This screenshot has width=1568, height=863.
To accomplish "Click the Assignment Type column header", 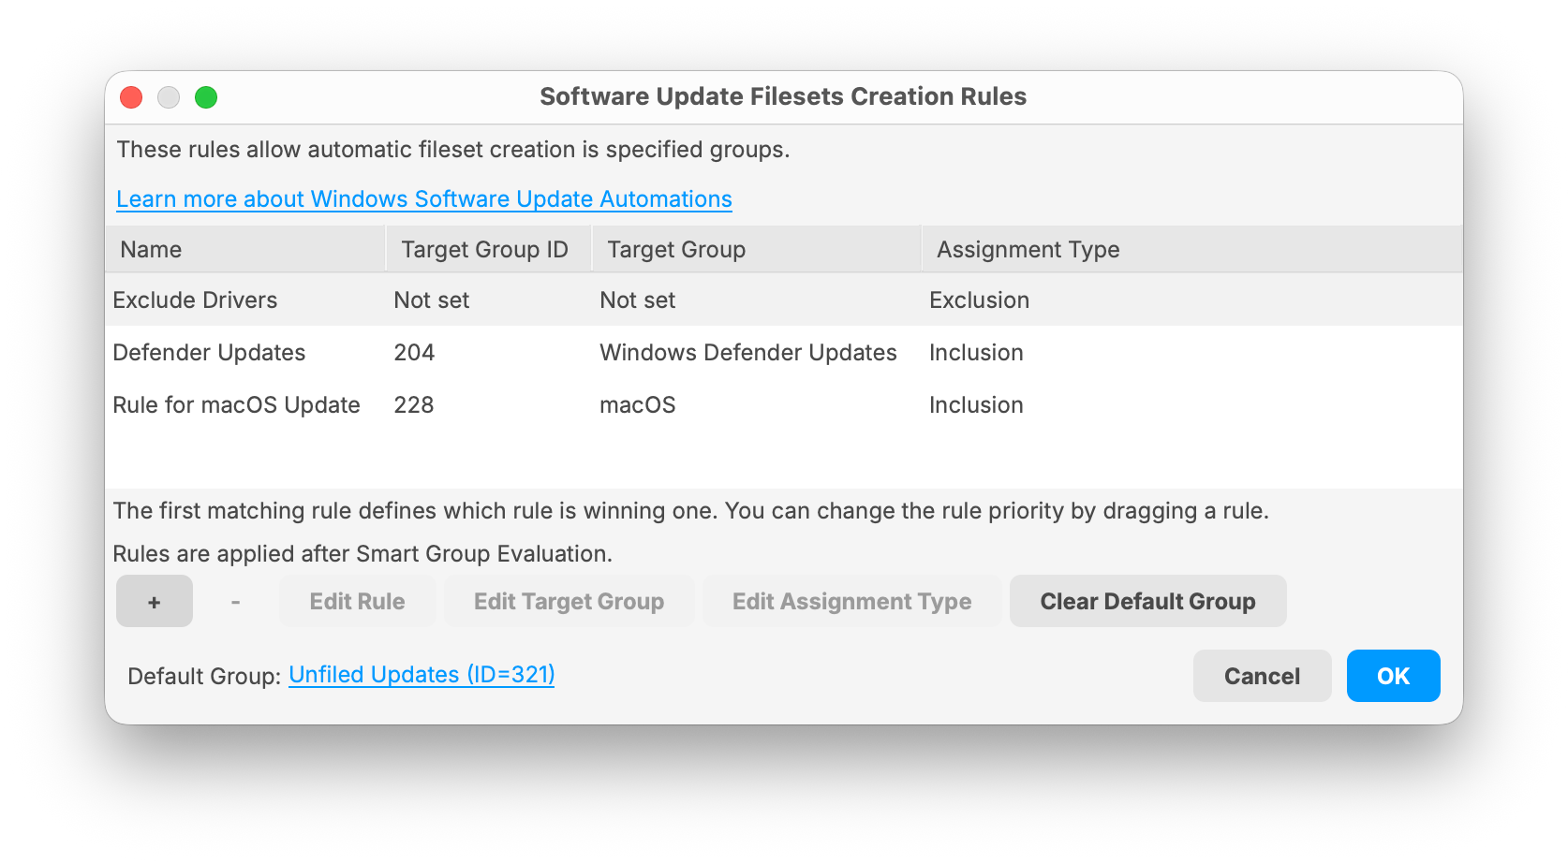I will (1192, 249).
